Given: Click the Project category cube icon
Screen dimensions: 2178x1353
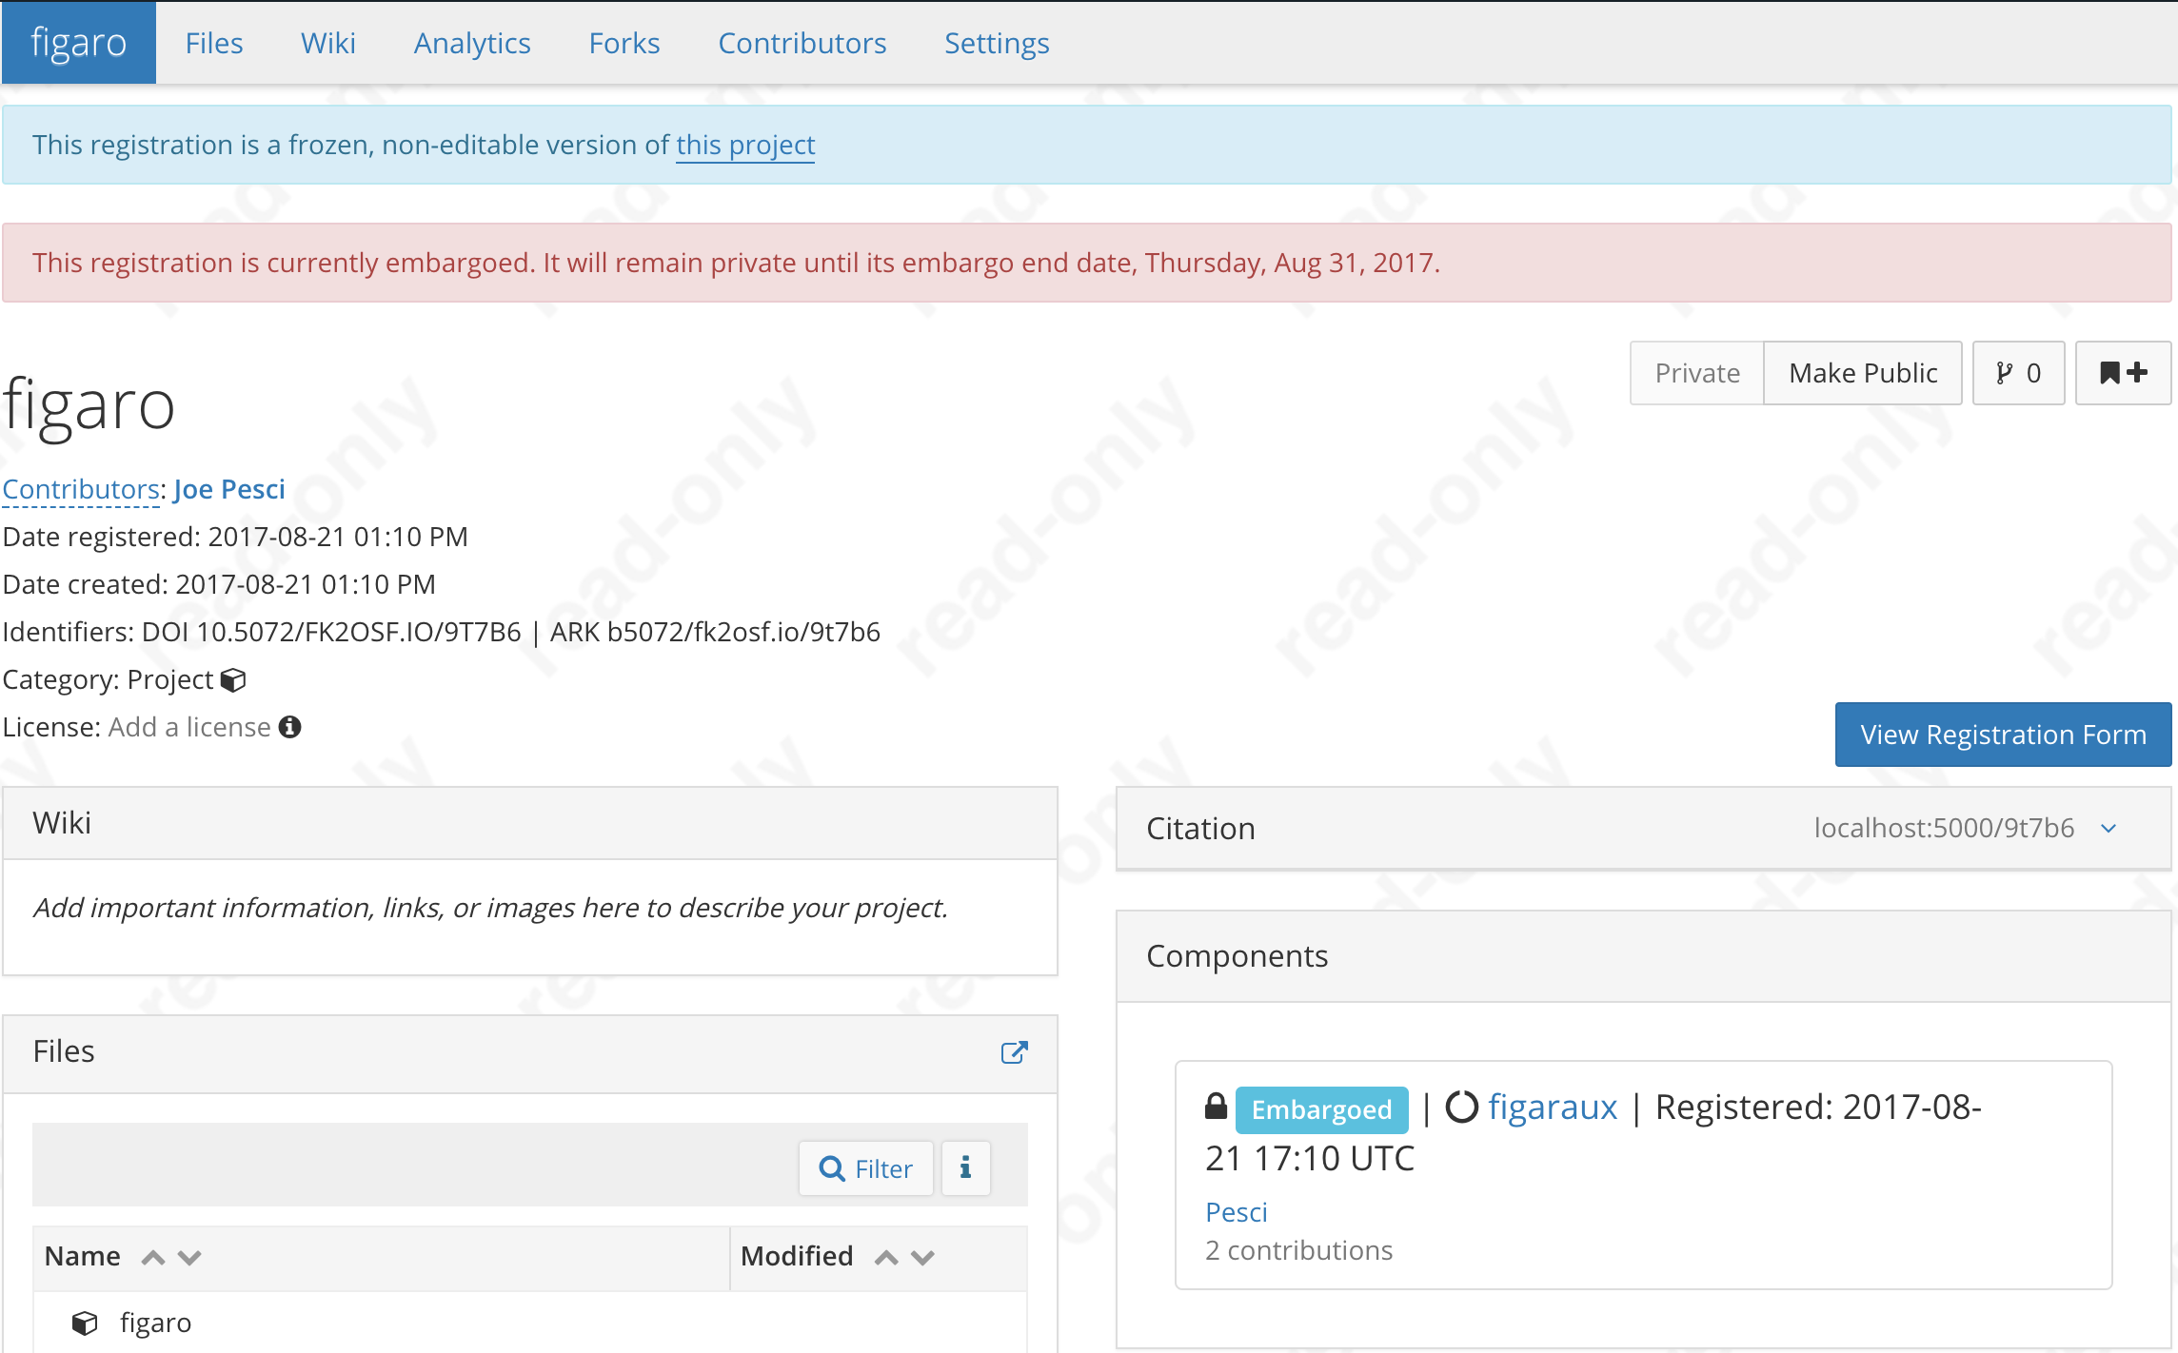Looking at the screenshot, I should [x=233, y=680].
